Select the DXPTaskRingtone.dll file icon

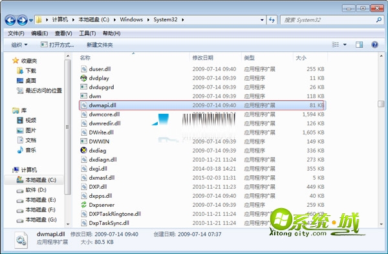coord(84,214)
